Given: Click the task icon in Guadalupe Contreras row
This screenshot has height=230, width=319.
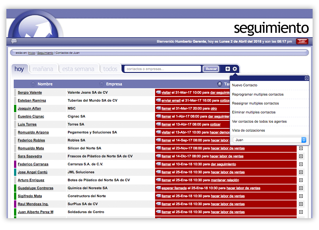Looking at the screenshot, I should pyautogui.click(x=158, y=188).
